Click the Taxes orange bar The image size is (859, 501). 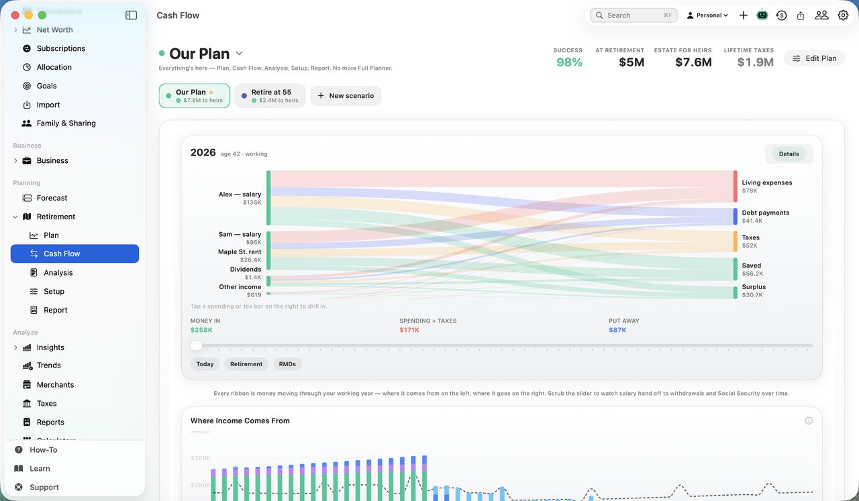[736, 241]
